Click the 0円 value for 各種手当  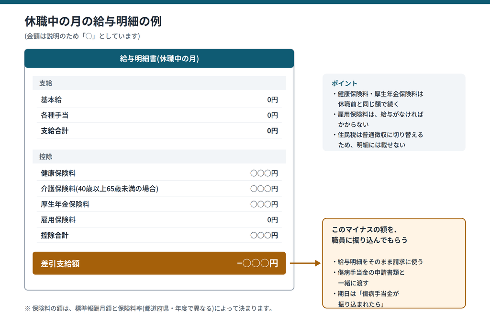tap(272, 115)
